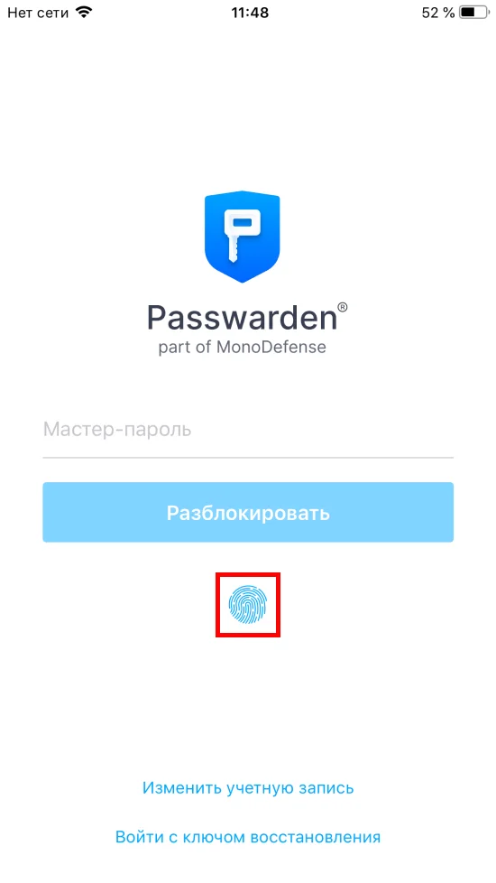Tap the word MonoDefense in the subtitle
This screenshot has height=883, width=496.
click(x=271, y=346)
